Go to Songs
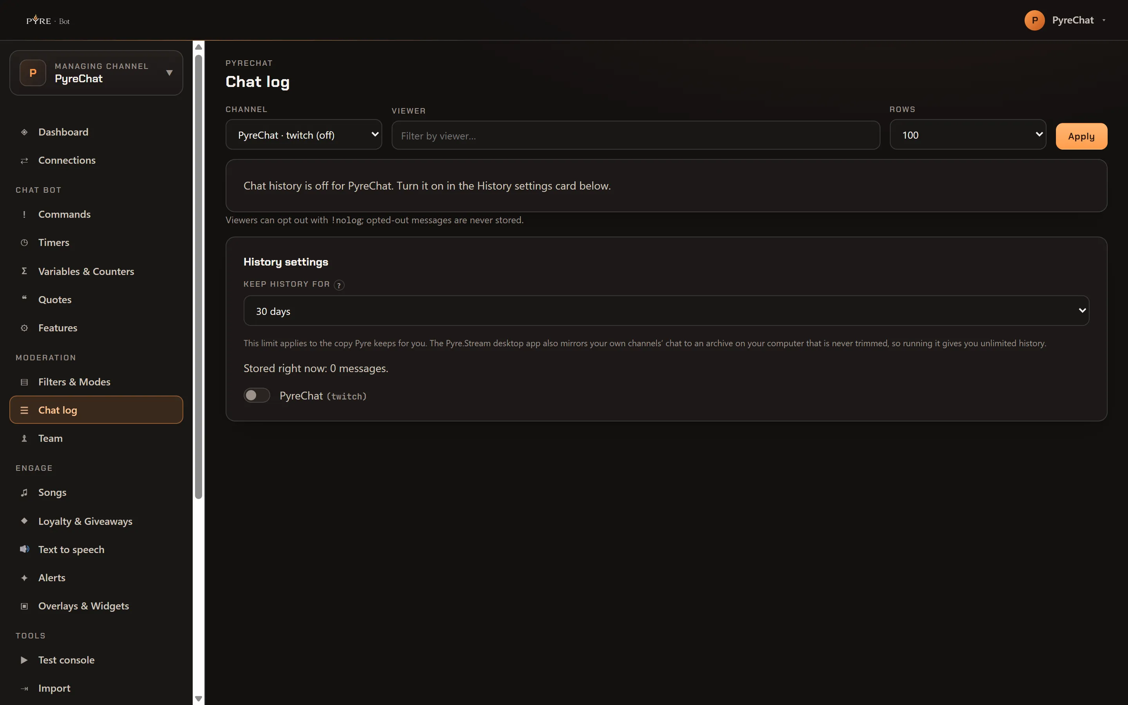Screen dimensions: 1128x705 (96, 492)
